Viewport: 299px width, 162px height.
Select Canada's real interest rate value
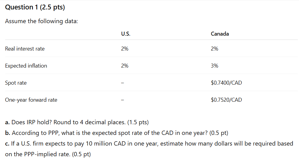click(x=215, y=49)
